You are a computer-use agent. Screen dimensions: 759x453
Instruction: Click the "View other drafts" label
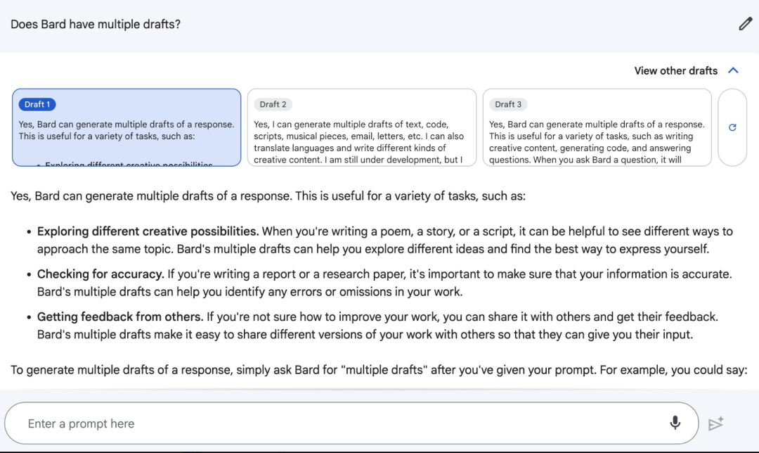pos(675,70)
